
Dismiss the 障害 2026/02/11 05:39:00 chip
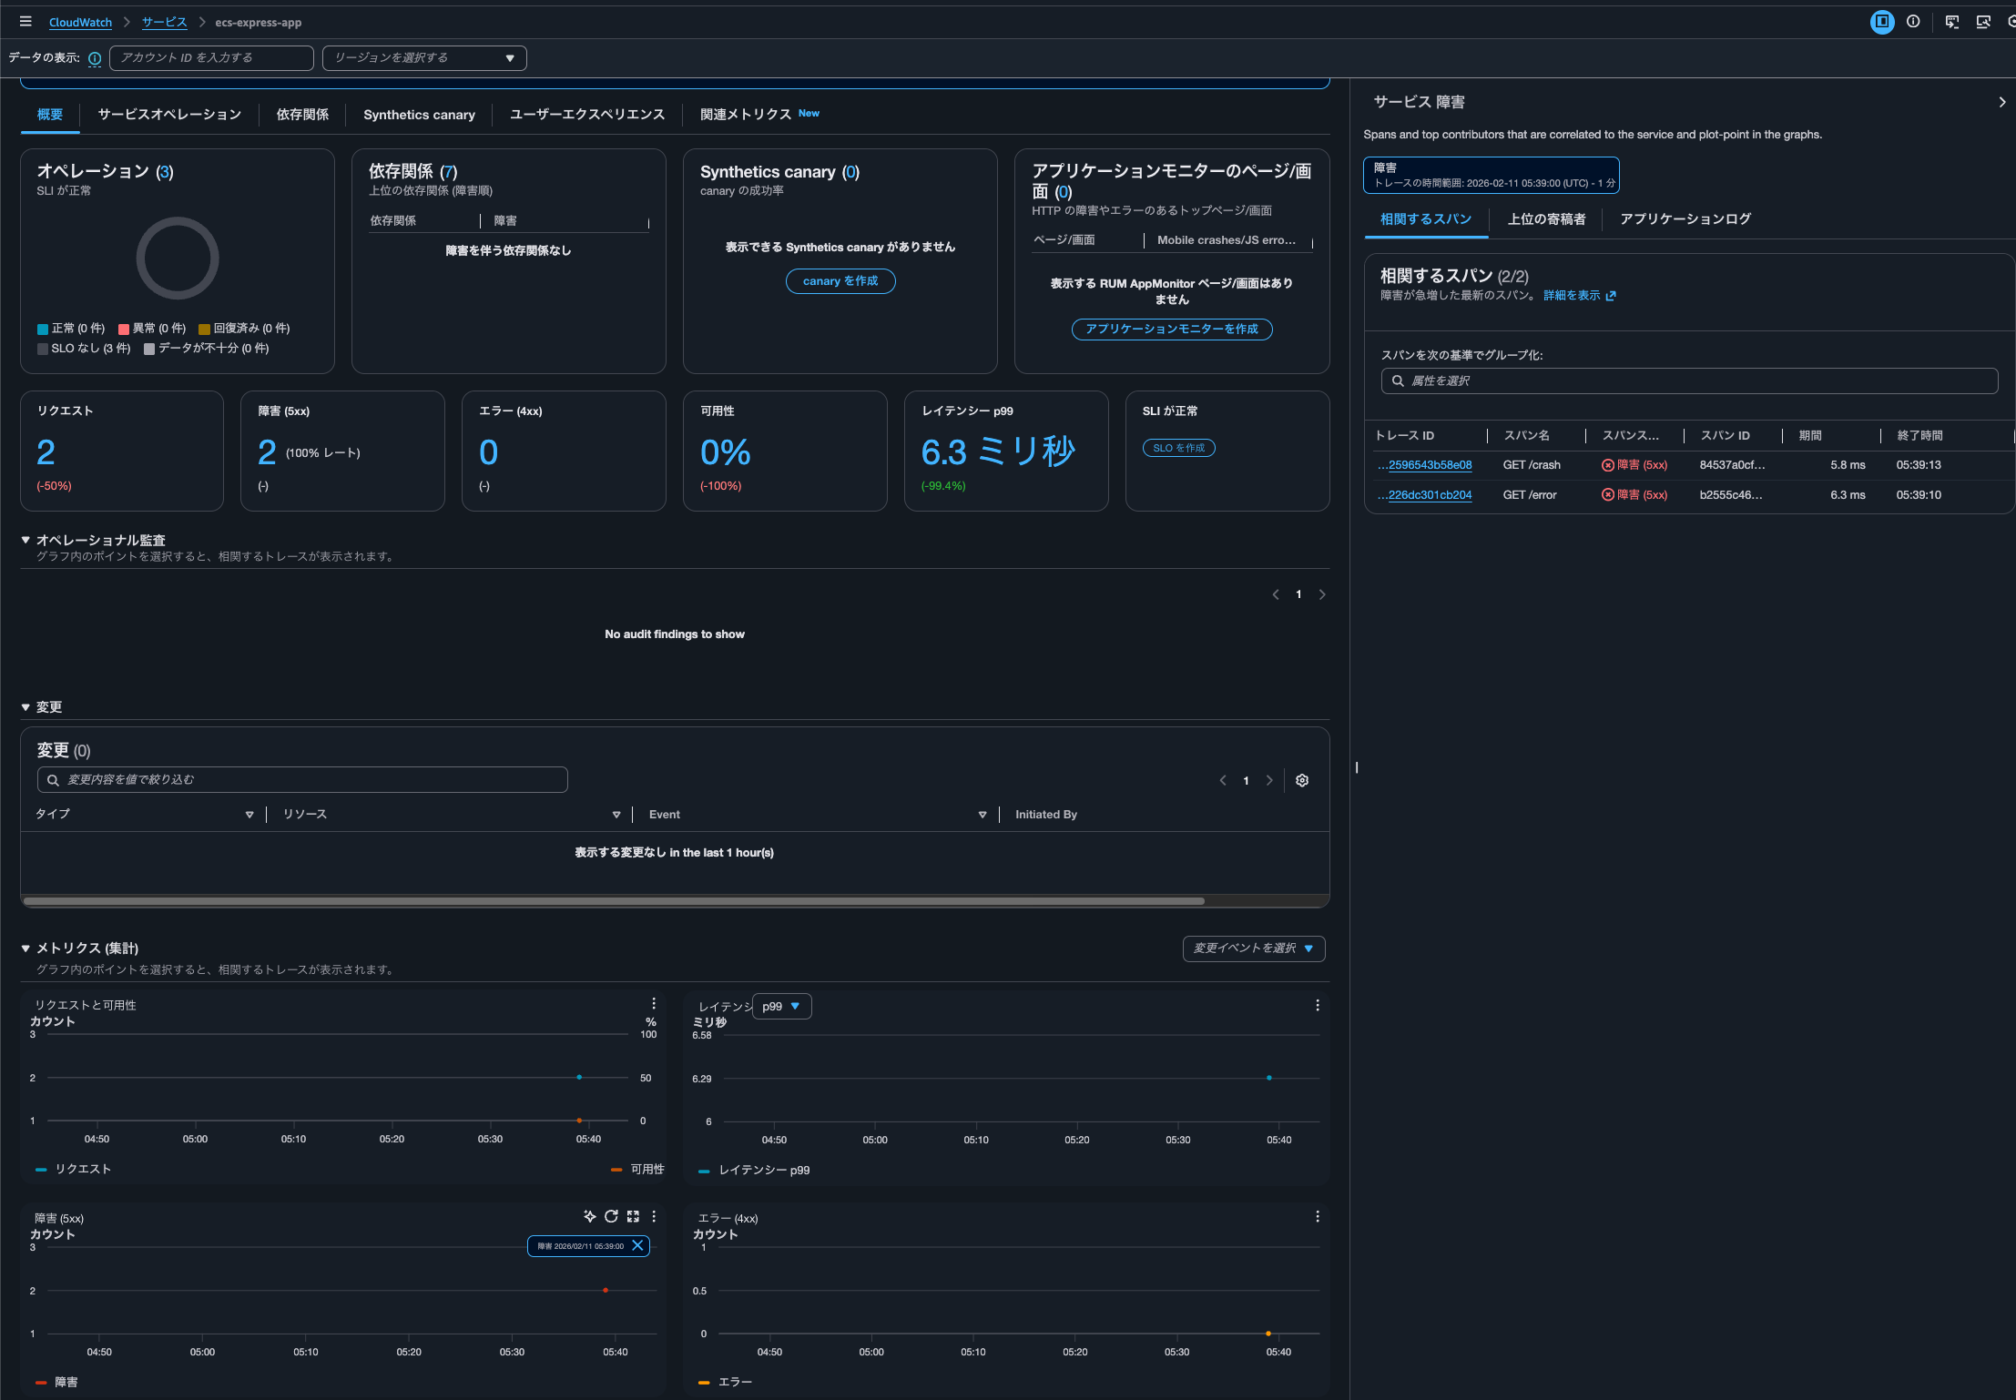click(637, 1245)
